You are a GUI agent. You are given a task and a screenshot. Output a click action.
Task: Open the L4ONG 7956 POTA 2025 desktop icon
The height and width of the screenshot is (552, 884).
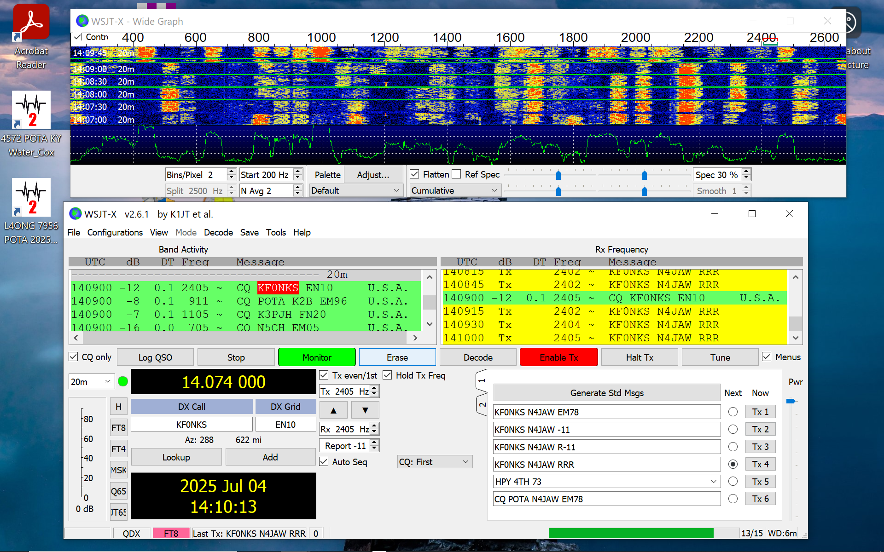pos(31,212)
